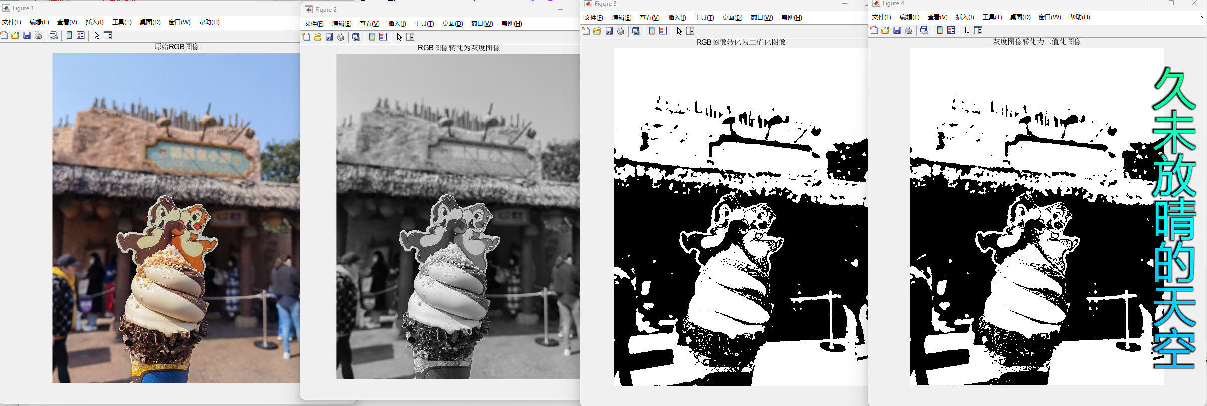This screenshot has width=1207, height=406.
Task: Click Link Plot icon in Figure 1 toolbar
Action: [x=54, y=36]
